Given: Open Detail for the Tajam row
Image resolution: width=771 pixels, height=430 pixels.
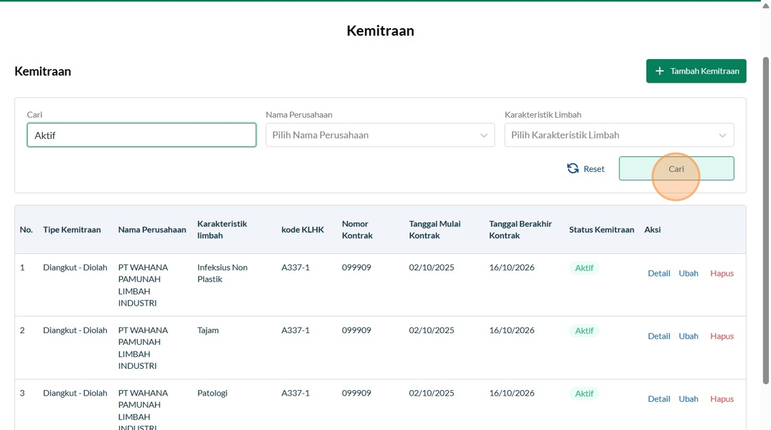Looking at the screenshot, I should click(x=659, y=336).
